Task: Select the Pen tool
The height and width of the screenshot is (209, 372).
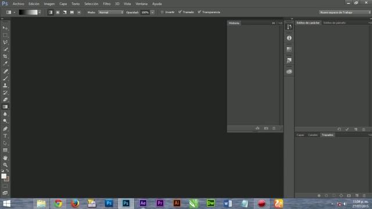Action: pyautogui.click(x=5, y=129)
